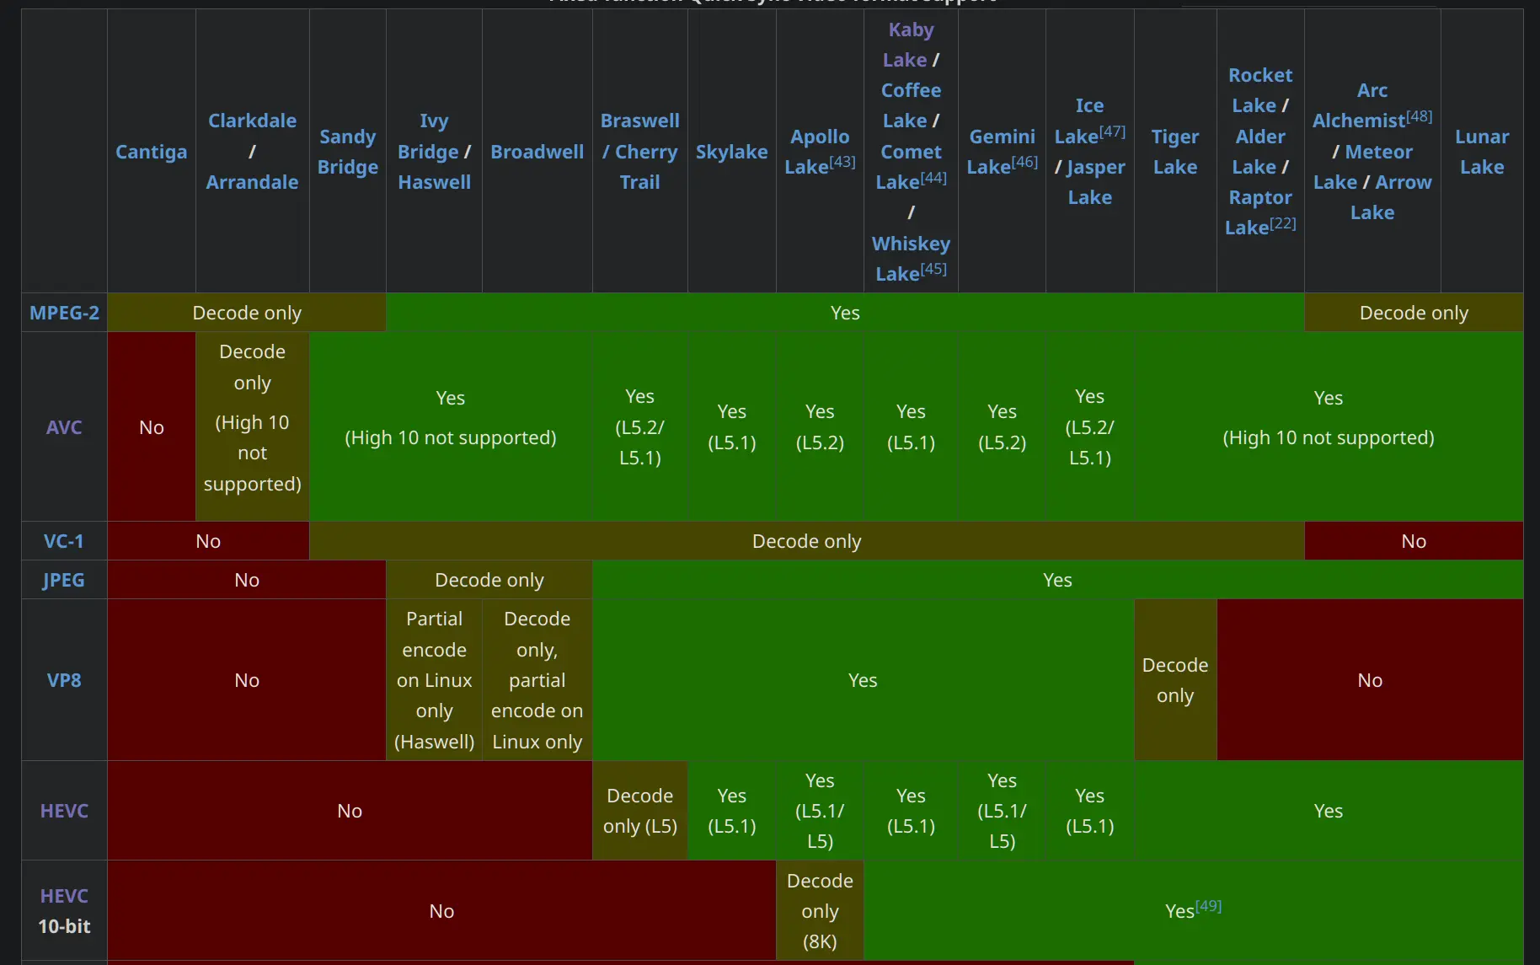Viewport: 1540px width, 965px height.
Task: Open the Skylake header link
Action: click(x=731, y=152)
